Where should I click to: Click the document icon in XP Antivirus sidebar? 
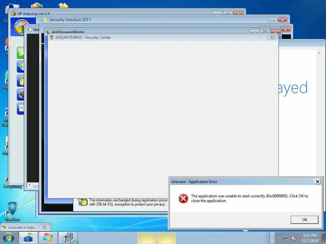[x=20, y=109]
